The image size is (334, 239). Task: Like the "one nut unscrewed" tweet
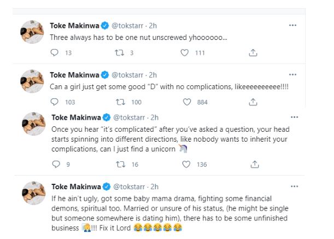click(184, 53)
